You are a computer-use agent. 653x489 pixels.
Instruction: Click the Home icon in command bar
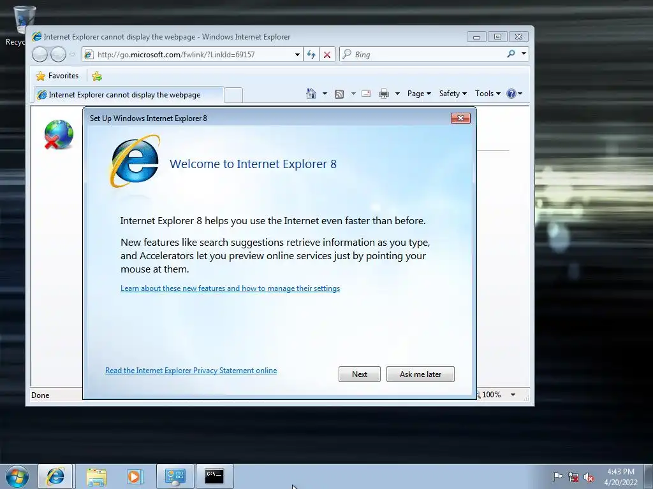pyautogui.click(x=311, y=94)
